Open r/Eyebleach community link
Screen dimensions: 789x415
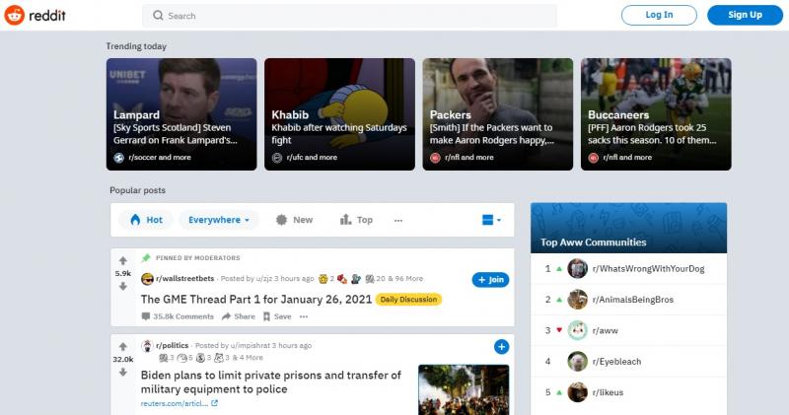click(616, 361)
